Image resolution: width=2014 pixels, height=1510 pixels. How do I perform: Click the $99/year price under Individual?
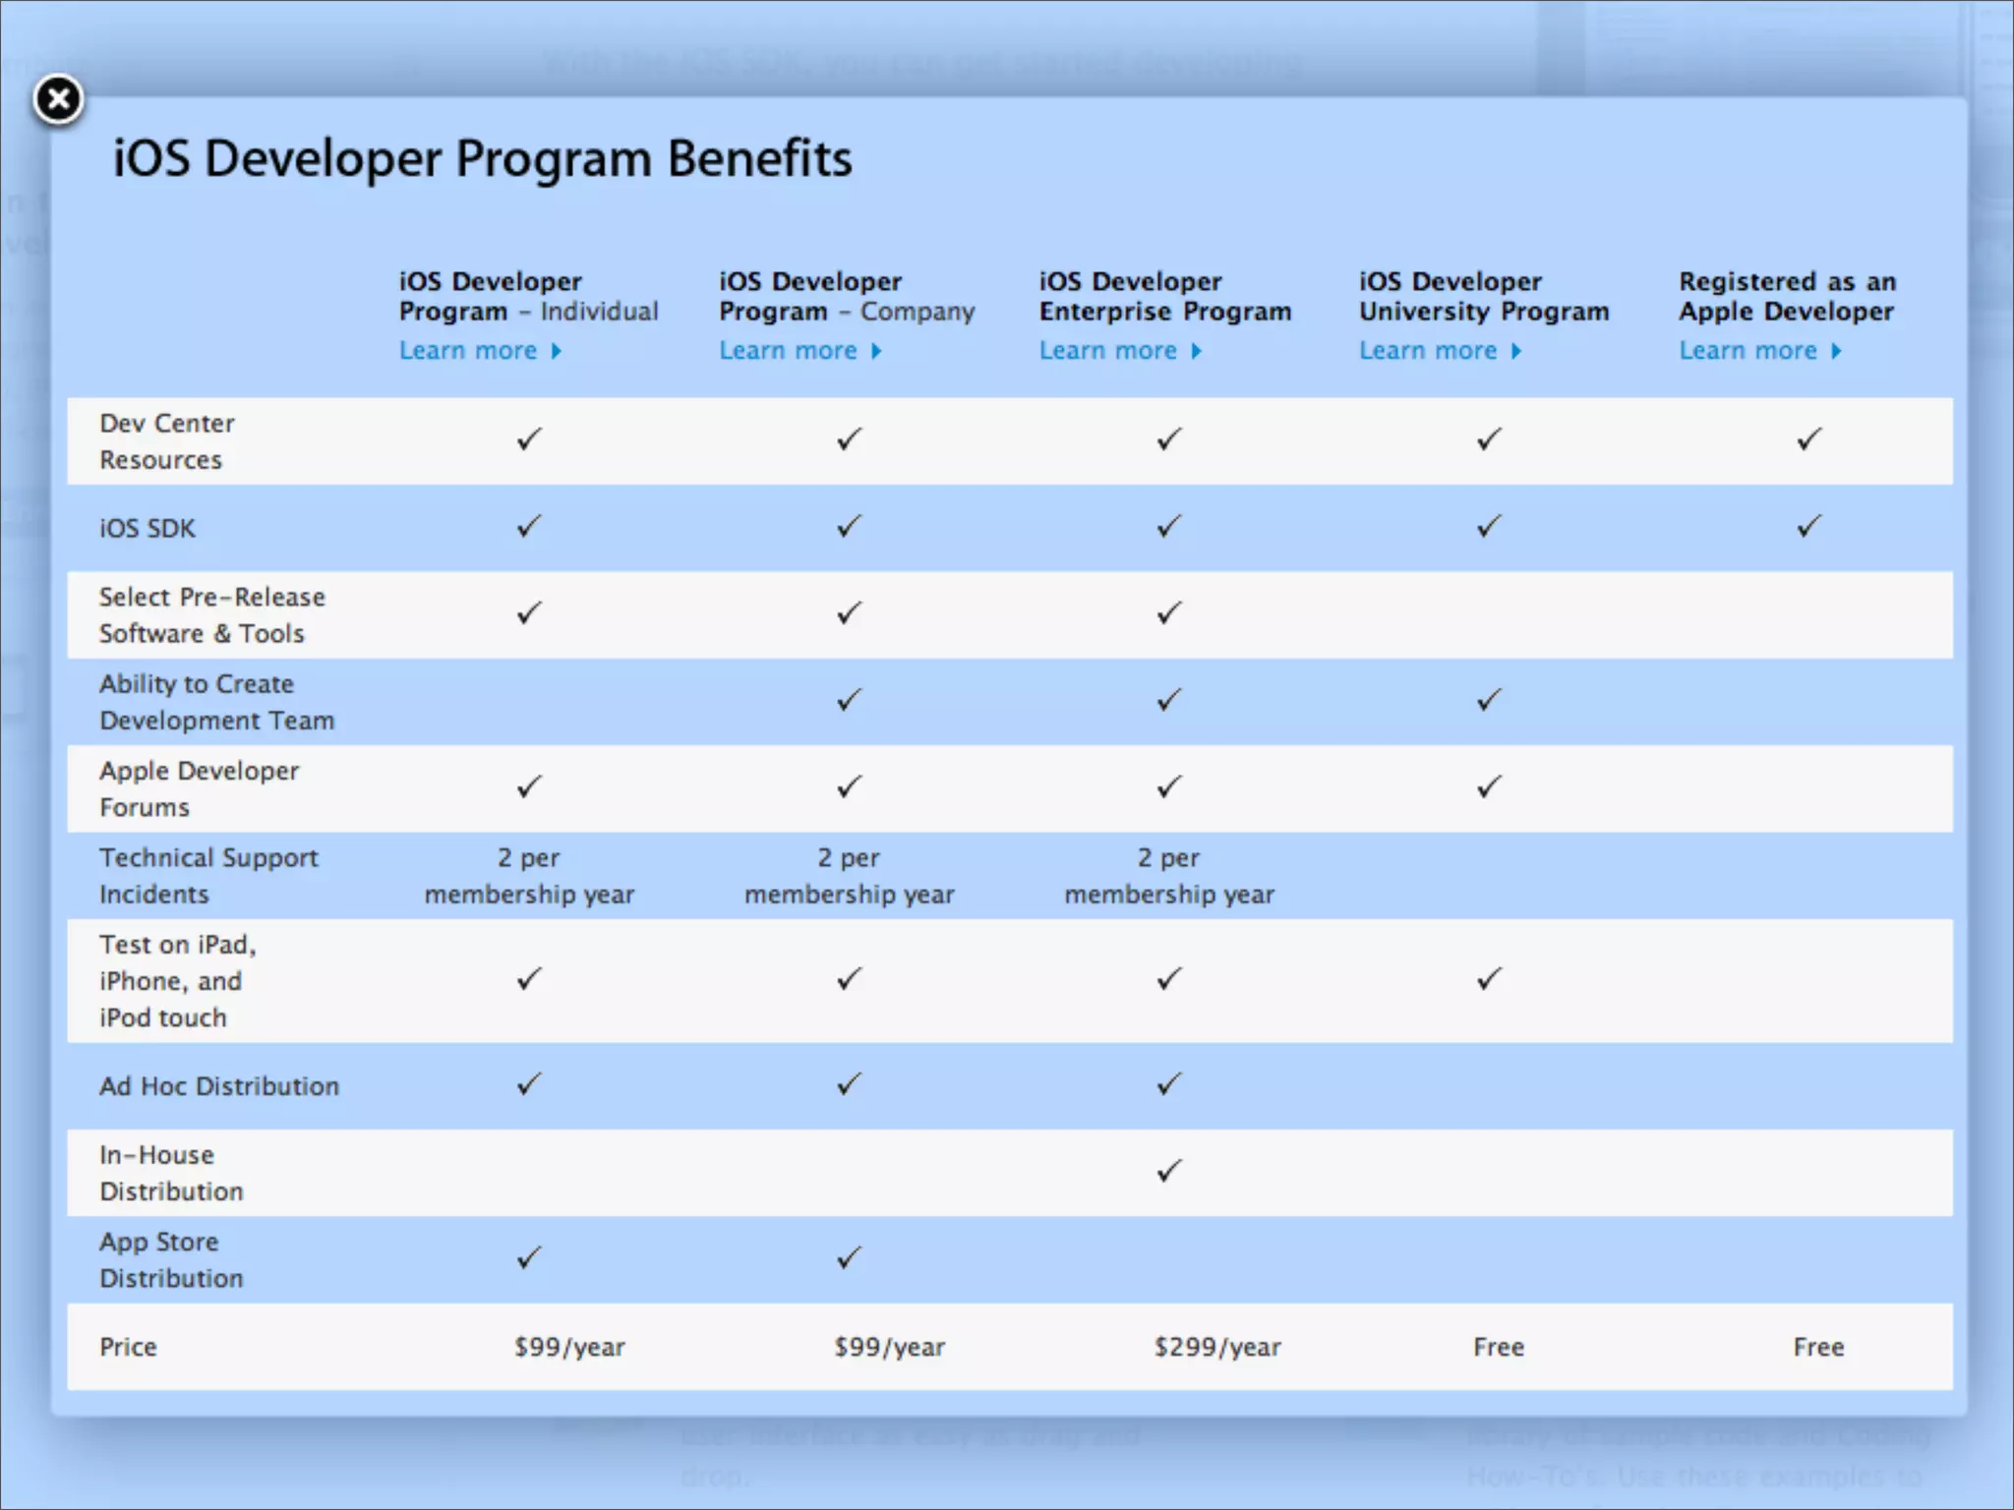(569, 1347)
